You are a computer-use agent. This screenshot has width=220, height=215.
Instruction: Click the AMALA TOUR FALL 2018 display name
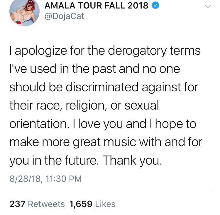(x=96, y=6)
